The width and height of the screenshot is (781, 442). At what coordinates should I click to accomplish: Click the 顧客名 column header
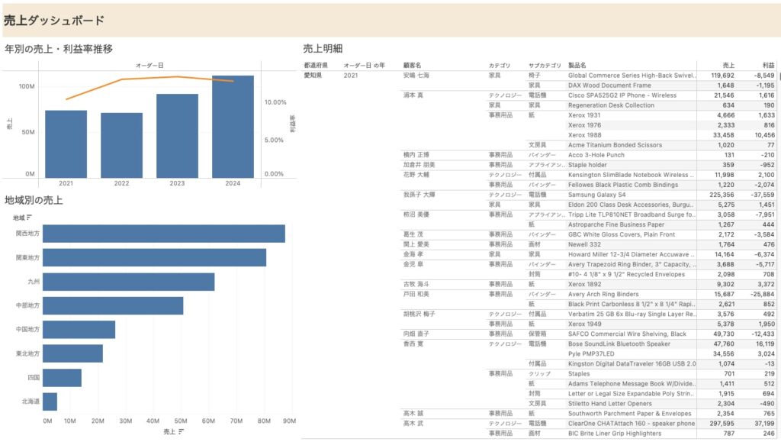[x=412, y=66]
